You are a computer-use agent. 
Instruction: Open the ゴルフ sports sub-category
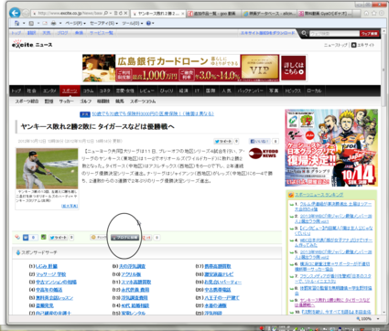(85, 101)
